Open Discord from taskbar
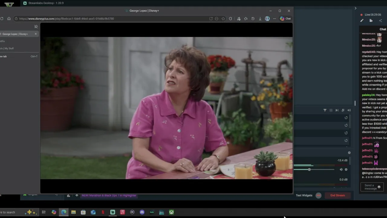Viewport: 387px width, 218px height. [x=142, y=212]
